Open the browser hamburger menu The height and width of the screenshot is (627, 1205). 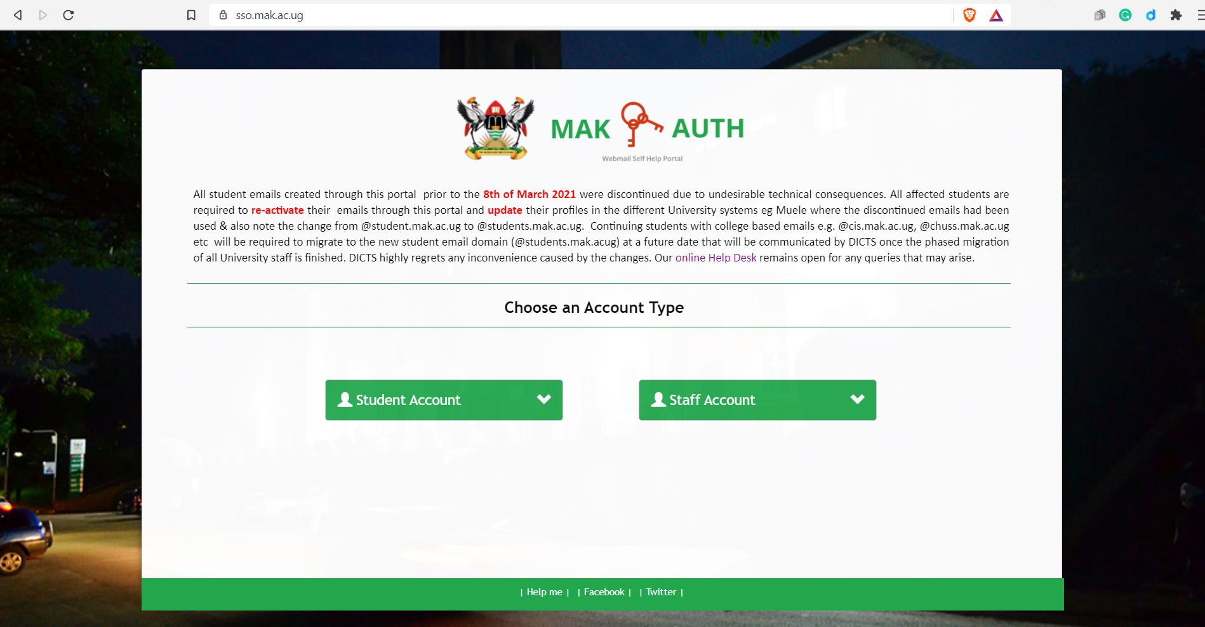[1201, 15]
